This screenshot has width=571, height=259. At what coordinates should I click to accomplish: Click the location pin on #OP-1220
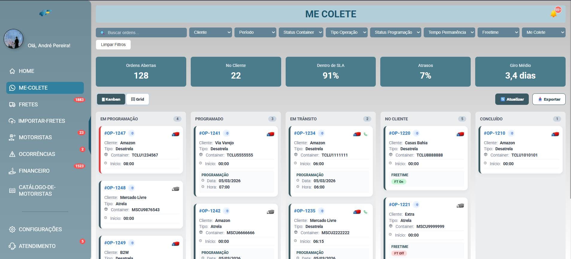[x=417, y=133]
